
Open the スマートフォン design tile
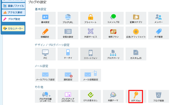(x=91, y=54)
